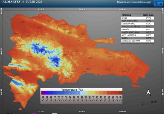Image resolution: width=164 pixels, height=114 pixels.
Task: Click the BARAHONA province label on map
Action: point(33,85)
